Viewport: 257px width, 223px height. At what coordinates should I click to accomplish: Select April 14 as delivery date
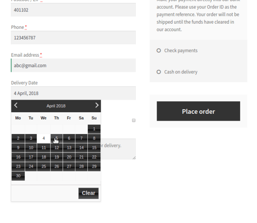81,148
